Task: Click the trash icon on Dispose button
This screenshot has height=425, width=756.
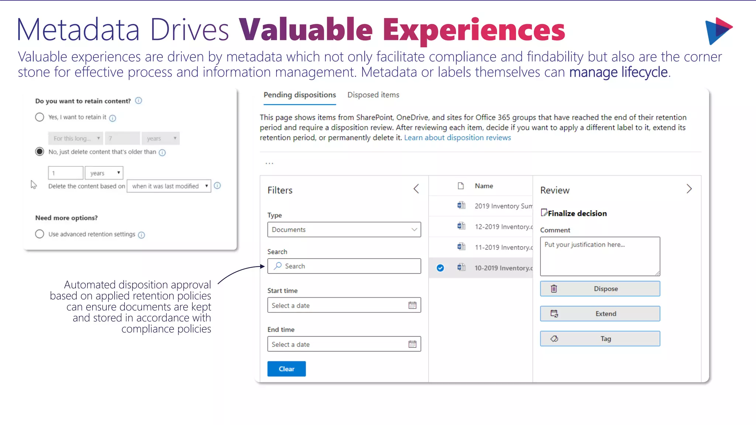Action: [x=554, y=288]
